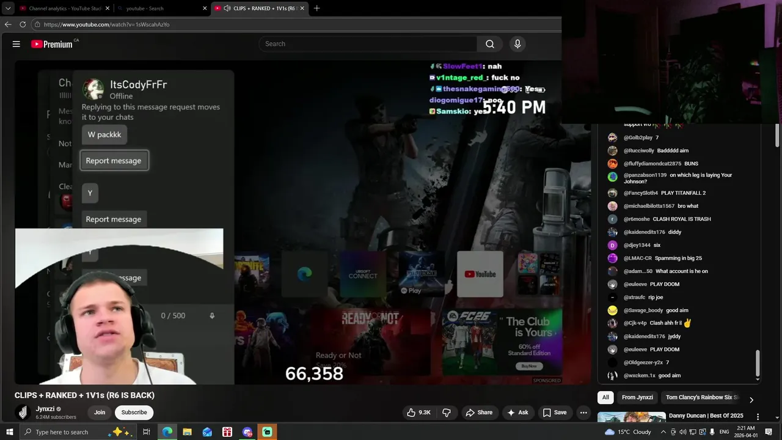View site information lock icon
Screen dimensions: 782x440
point(37,24)
